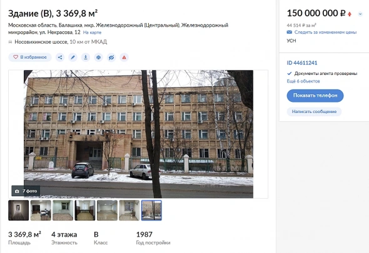Select the dark corridor photo thumbnail
This screenshot has width=369, height=253.
[x=19, y=210]
